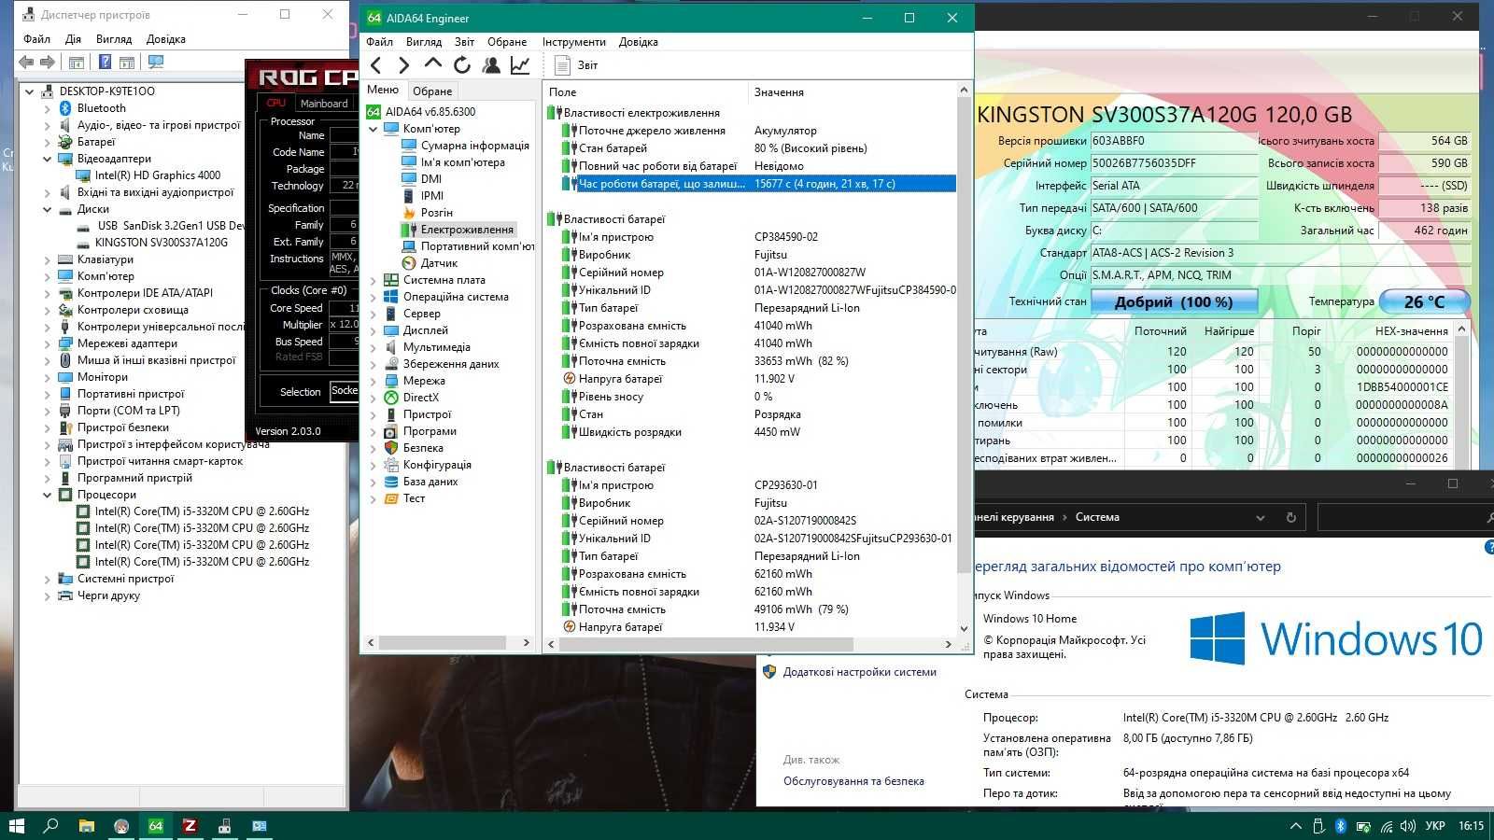Select Рівень зносу row in report
1494x840 pixels.
click(758, 397)
